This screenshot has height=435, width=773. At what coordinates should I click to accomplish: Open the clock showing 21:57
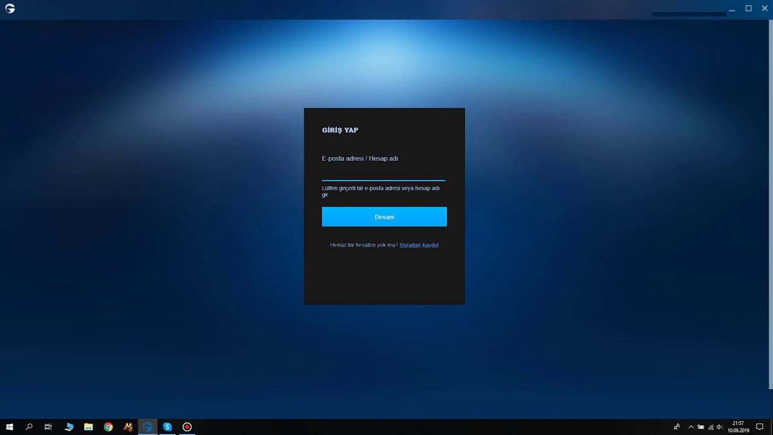tap(738, 427)
